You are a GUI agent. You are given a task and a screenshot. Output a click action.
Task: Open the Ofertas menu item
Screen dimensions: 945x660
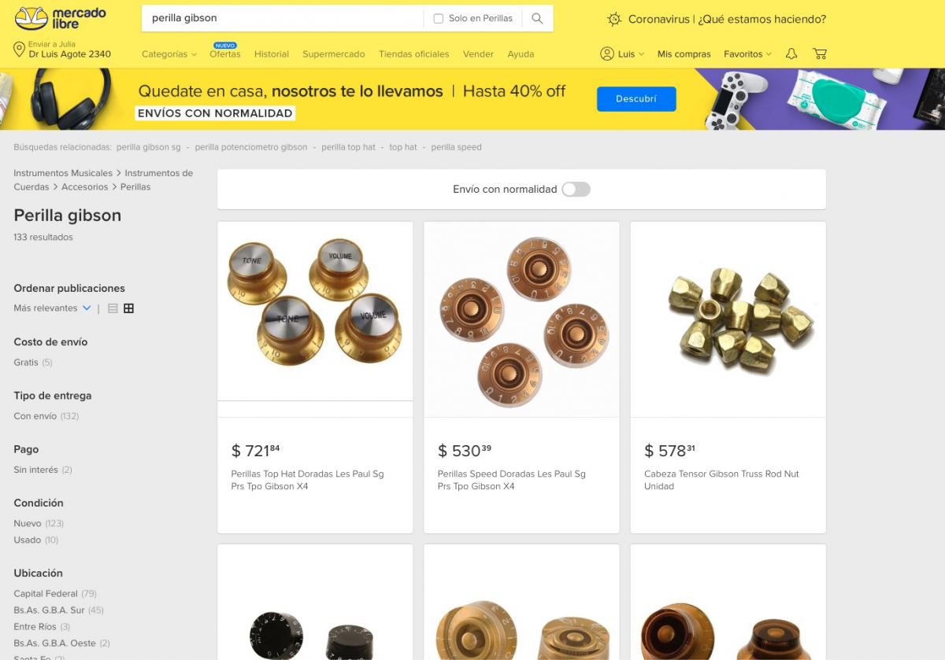pyautogui.click(x=225, y=54)
